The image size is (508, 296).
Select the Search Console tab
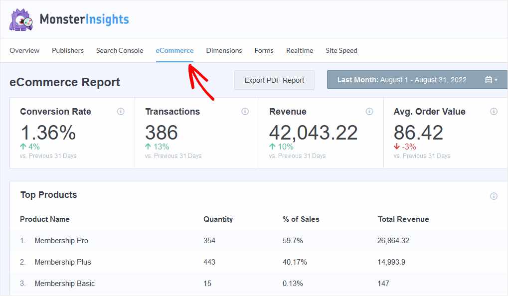click(119, 50)
